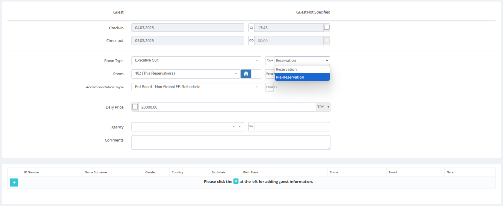Click the resize grip on Comments box

click(x=328, y=148)
